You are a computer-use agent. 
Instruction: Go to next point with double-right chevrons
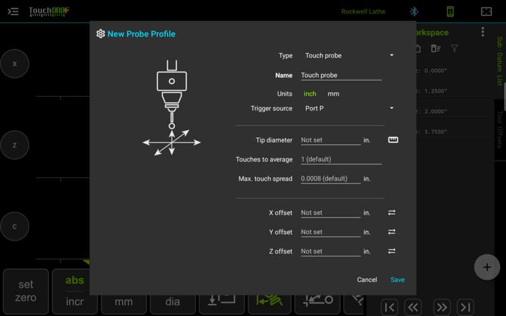pyautogui.click(x=441, y=307)
